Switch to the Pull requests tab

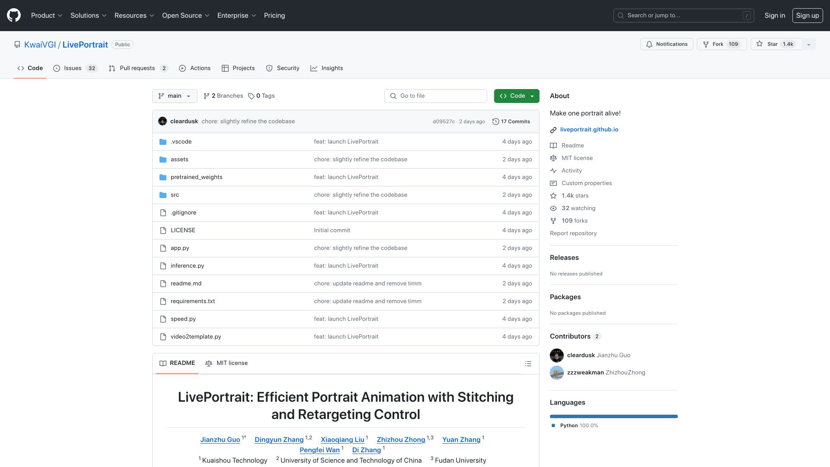point(138,68)
